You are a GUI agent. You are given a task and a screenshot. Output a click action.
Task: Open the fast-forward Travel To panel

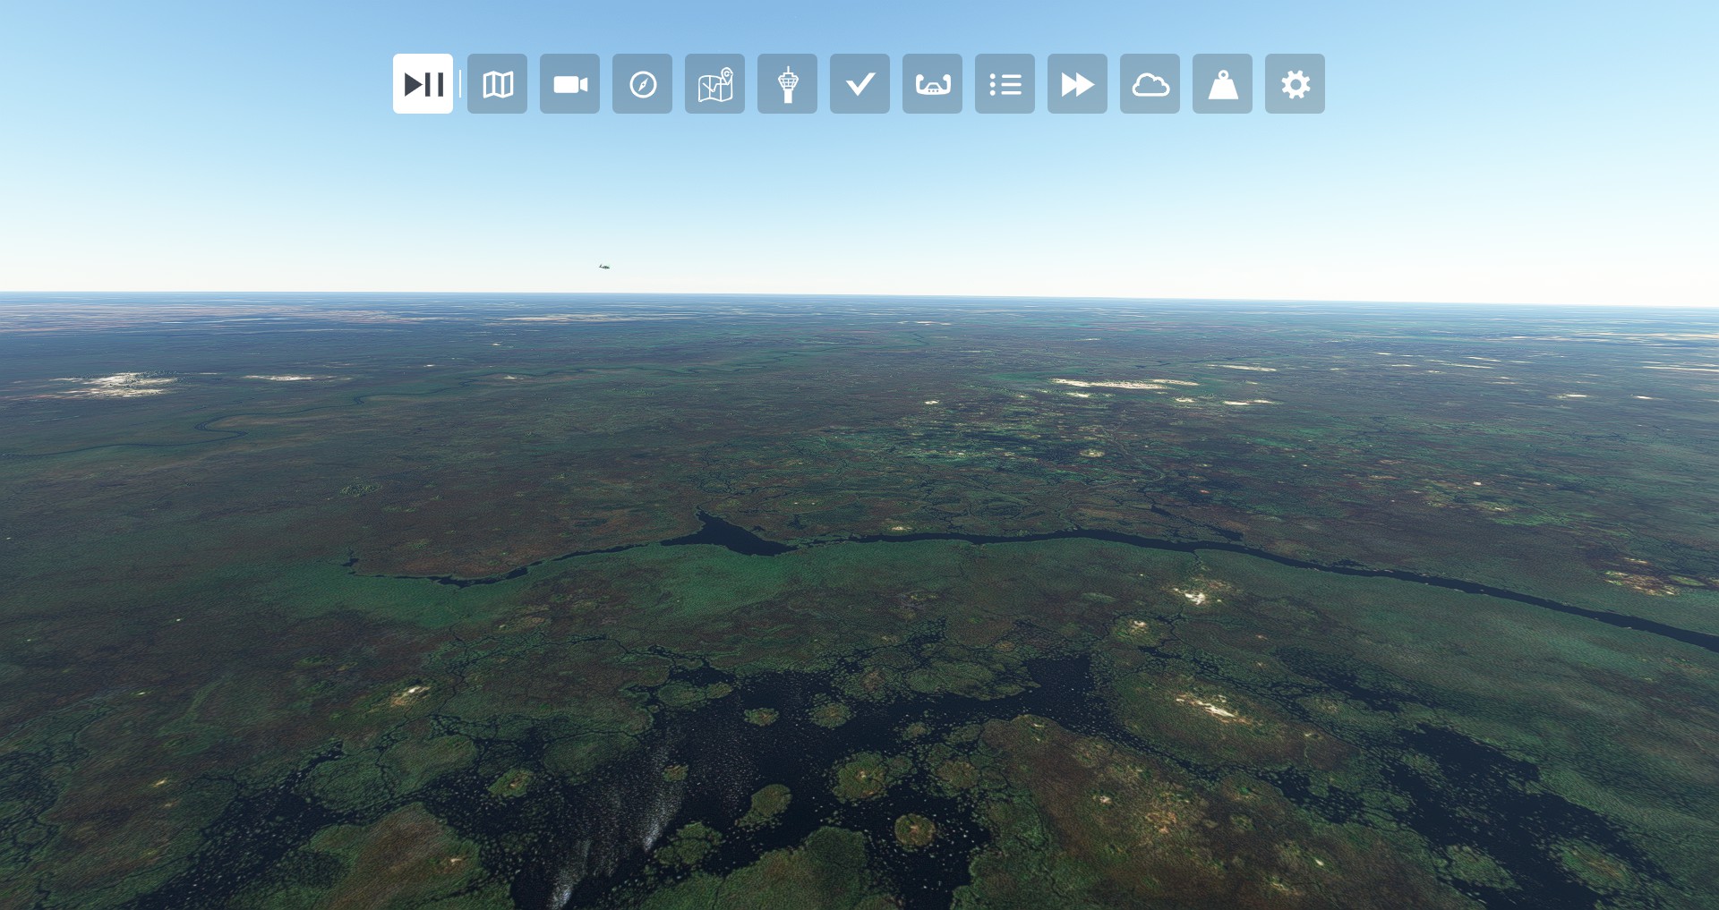tap(1077, 84)
